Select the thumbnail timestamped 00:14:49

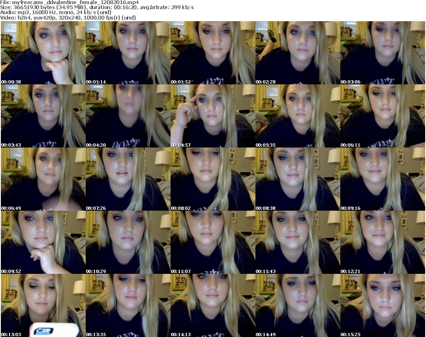click(298, 305)
